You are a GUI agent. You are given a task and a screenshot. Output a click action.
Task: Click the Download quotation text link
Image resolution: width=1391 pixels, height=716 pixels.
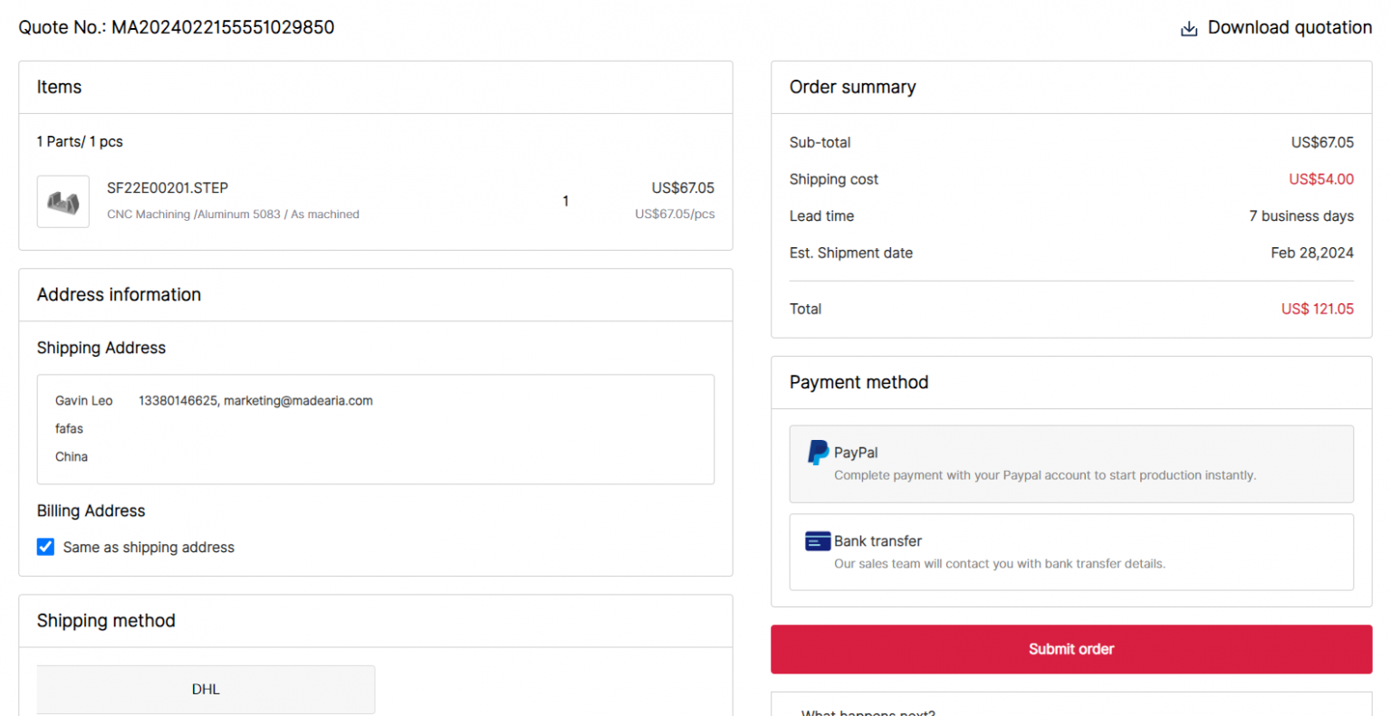1289,28
